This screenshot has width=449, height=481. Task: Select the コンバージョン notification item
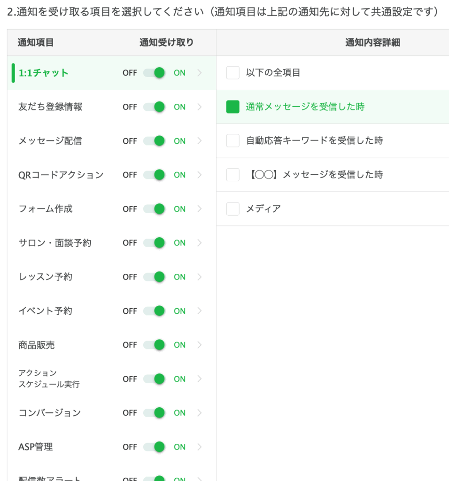[x=49, y=413]
